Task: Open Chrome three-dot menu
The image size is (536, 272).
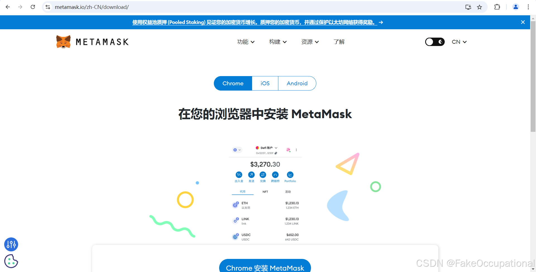Action: pos(528,7)
